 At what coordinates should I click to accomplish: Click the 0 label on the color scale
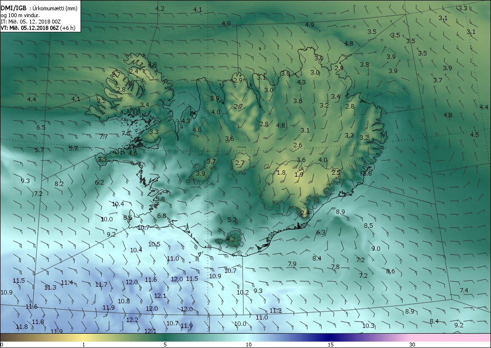point(2,345)
